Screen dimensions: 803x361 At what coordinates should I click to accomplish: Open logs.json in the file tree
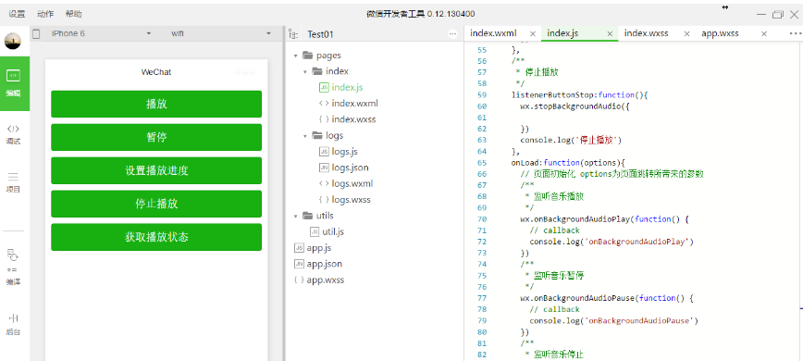[x=350, y=168]
